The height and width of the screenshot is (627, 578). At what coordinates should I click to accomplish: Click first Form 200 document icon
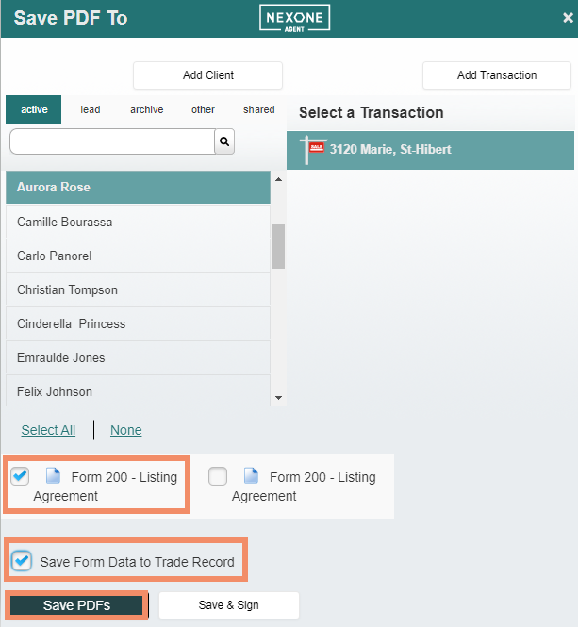53,477
